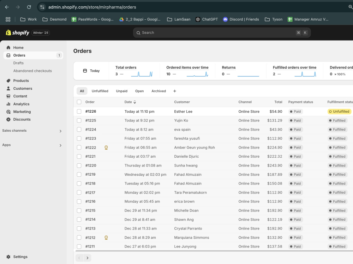Screen dimensions: 353x264
Task: Click the Customers person icon
Action: point(8,88)
